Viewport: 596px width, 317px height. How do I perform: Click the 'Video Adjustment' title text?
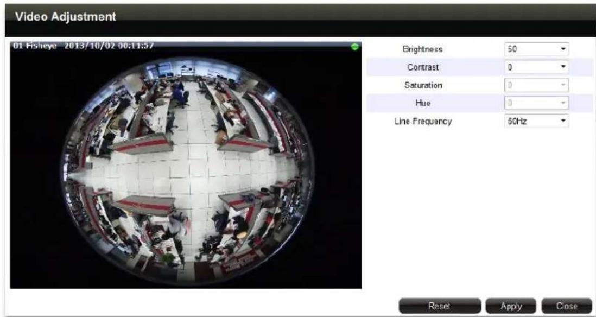(x=65, y=17)
